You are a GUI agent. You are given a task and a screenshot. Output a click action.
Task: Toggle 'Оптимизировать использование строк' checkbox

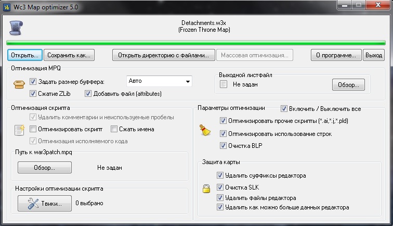coord(223,134)
